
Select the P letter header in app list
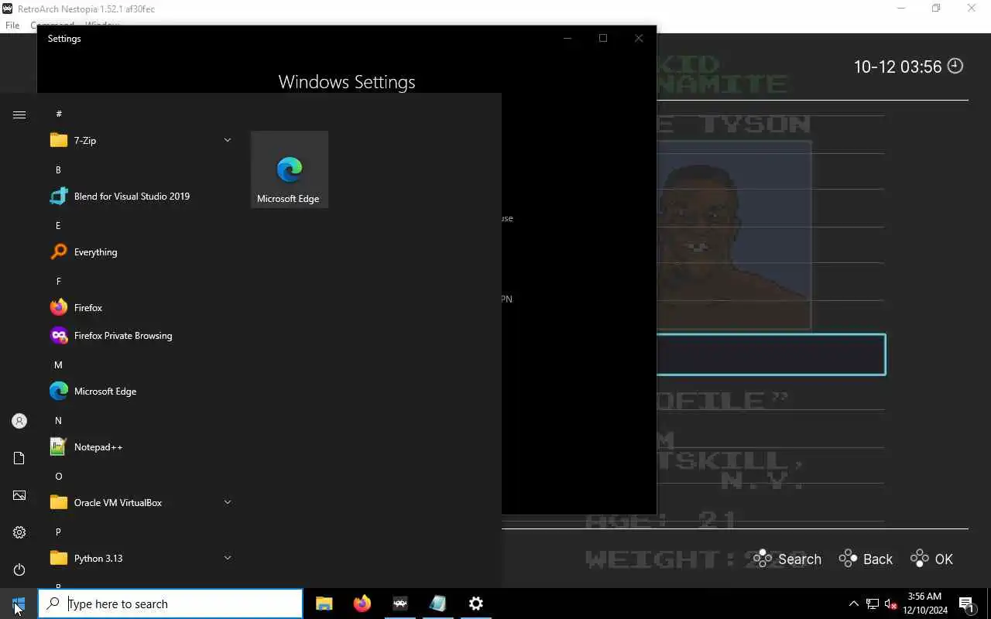(x=58, y=532)
